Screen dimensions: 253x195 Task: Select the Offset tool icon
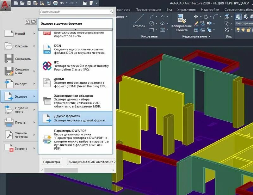(203, 30)
